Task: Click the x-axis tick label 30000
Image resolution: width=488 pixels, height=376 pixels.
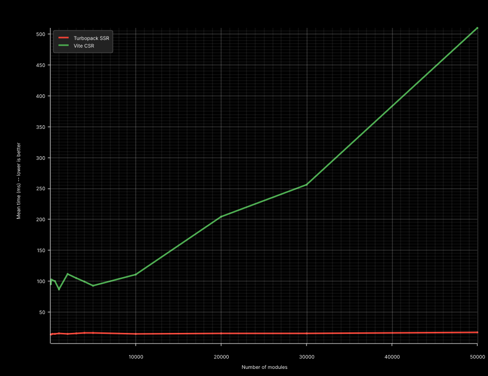Action: point(307,357)
